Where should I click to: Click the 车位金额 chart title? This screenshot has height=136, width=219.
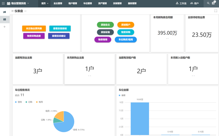click(123, 90)
